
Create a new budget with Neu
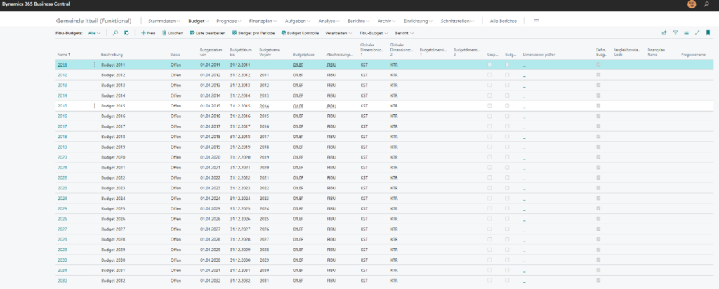tap(148, 33)
